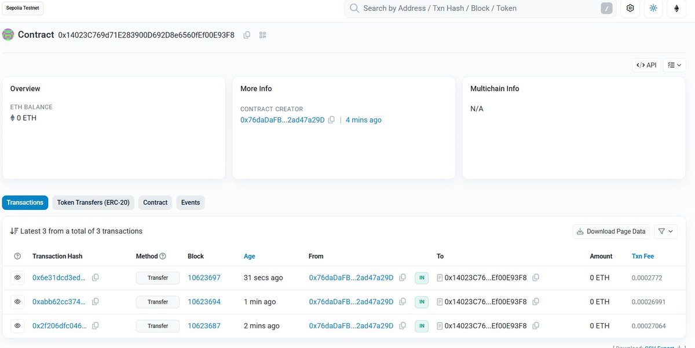Copy To address in block 10623694 row

[536, 302]
